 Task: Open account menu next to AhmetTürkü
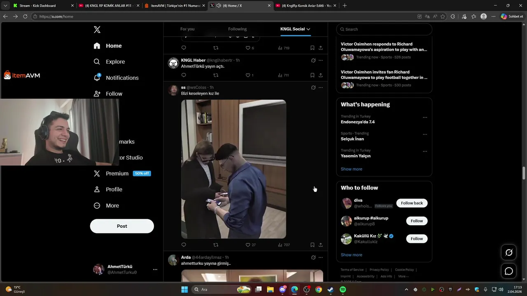(155, 270)
